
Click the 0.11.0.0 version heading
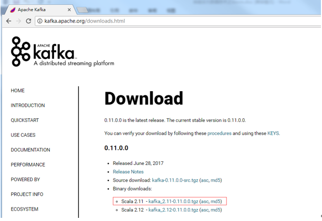[116, 148]
